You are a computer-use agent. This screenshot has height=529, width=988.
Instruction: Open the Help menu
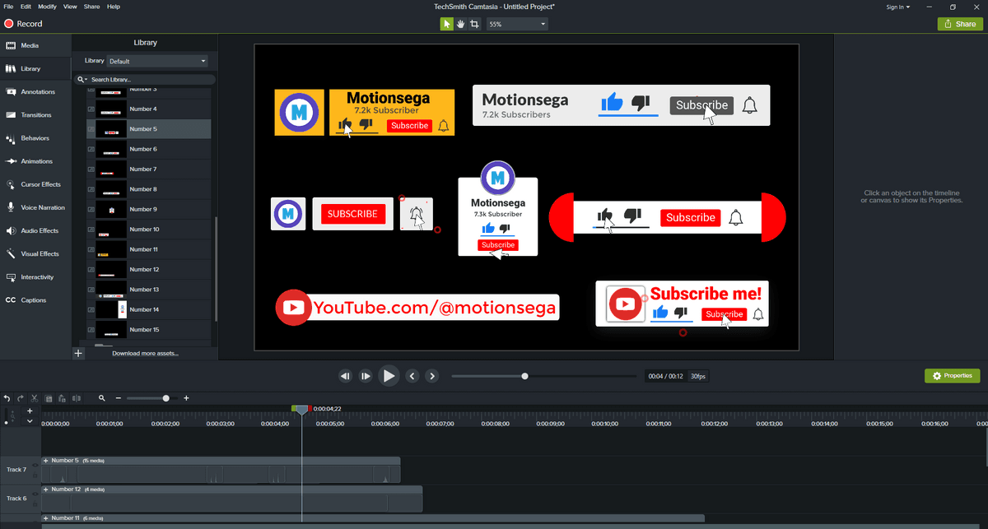click(114, 7)
